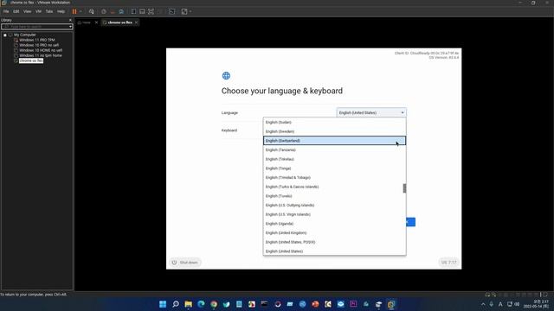Click the stretch guest display icon

(184, 11)
